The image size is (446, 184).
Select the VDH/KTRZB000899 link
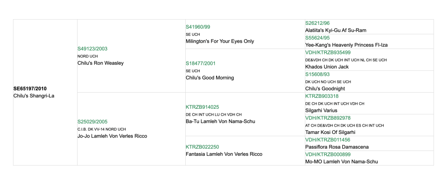(x=328, y=154)
